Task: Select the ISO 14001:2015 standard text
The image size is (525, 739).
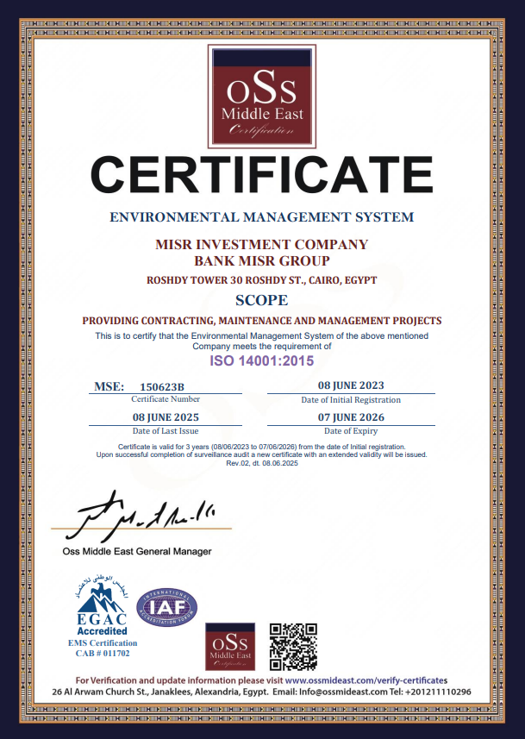Action: pyautogui.click(x=262, y=360)
